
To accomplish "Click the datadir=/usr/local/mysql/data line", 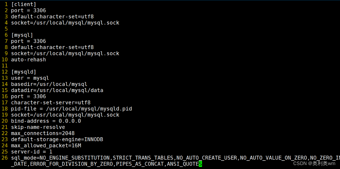I will click(x=57, y=90).
